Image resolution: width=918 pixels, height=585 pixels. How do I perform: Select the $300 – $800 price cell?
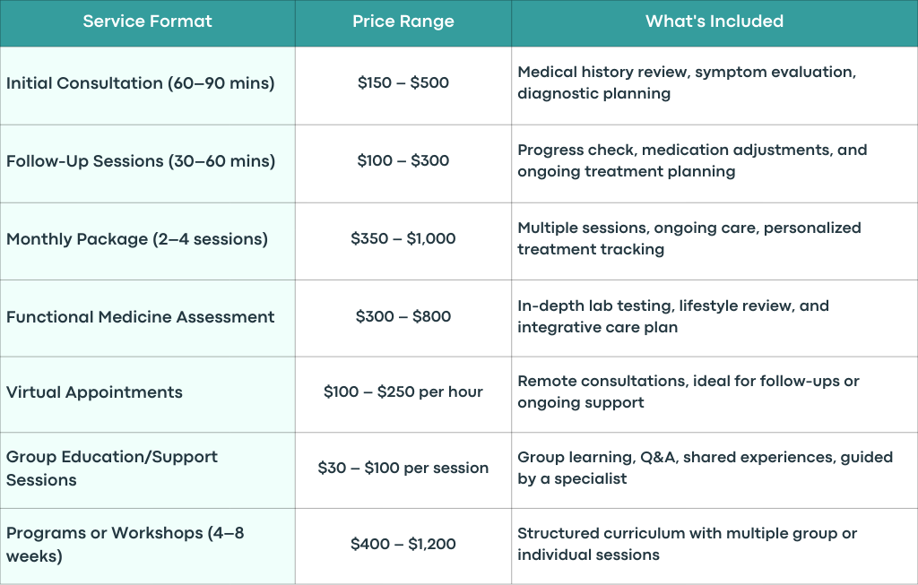[x=403, y=318]
